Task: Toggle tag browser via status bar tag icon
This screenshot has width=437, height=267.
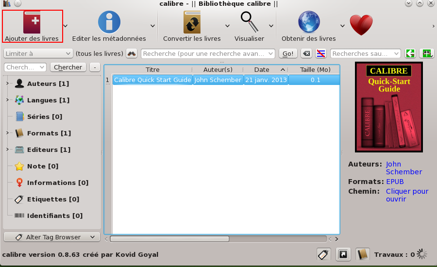Action: click(324, 254)
